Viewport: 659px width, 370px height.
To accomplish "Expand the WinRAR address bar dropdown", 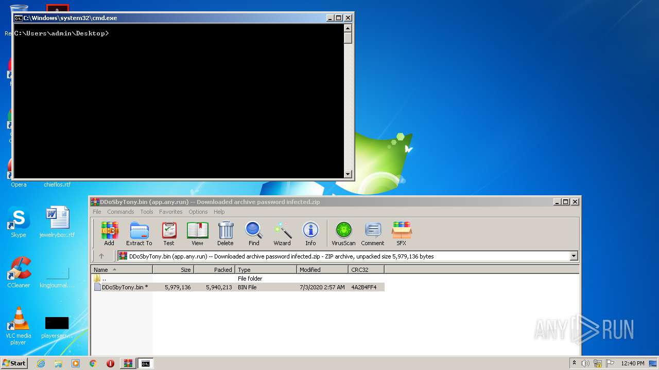I will 574,256.
